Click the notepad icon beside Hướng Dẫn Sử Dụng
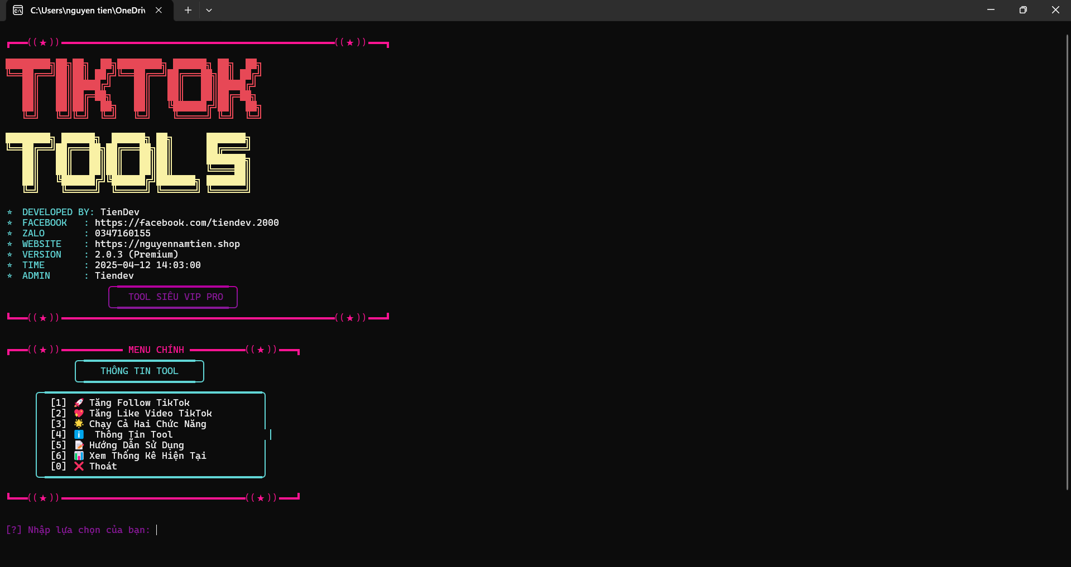The image size is (1071, 567). [79, 445]
